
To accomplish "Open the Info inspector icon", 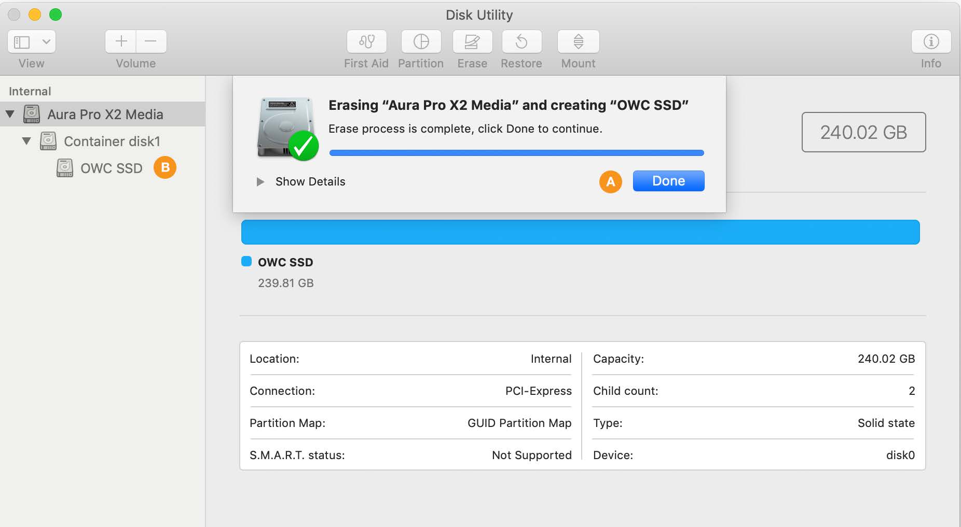I will click(x=931, y=41).
